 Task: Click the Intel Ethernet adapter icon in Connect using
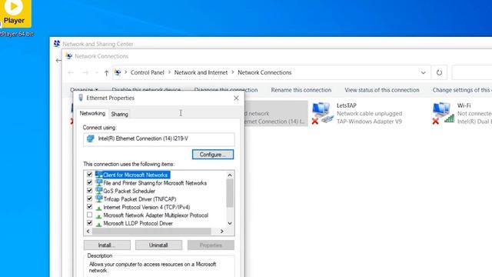click(91, 138)
